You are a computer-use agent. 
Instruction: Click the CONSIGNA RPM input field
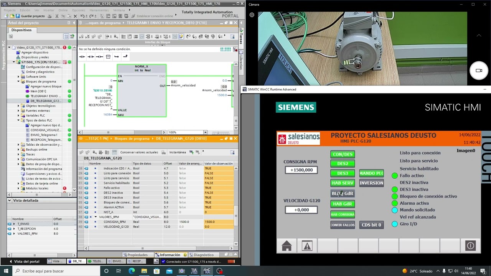[x=302, y=170]
